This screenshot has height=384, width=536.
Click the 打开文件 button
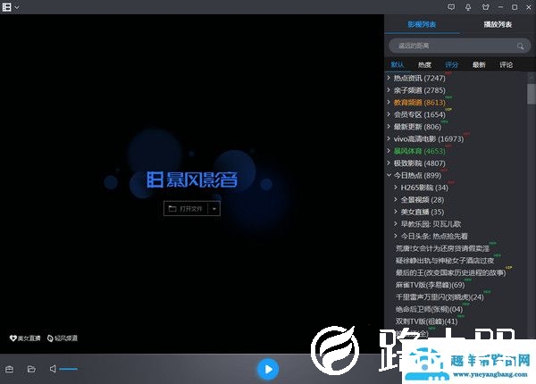(x=186, y=208)
